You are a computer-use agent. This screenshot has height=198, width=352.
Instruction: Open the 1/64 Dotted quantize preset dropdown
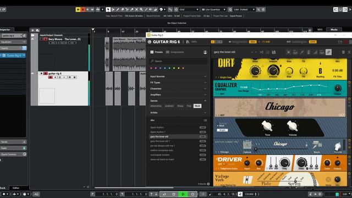(x=244, y=9)
